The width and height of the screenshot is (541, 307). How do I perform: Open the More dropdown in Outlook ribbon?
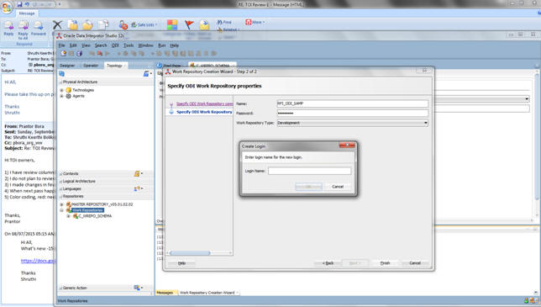[255, 22]
